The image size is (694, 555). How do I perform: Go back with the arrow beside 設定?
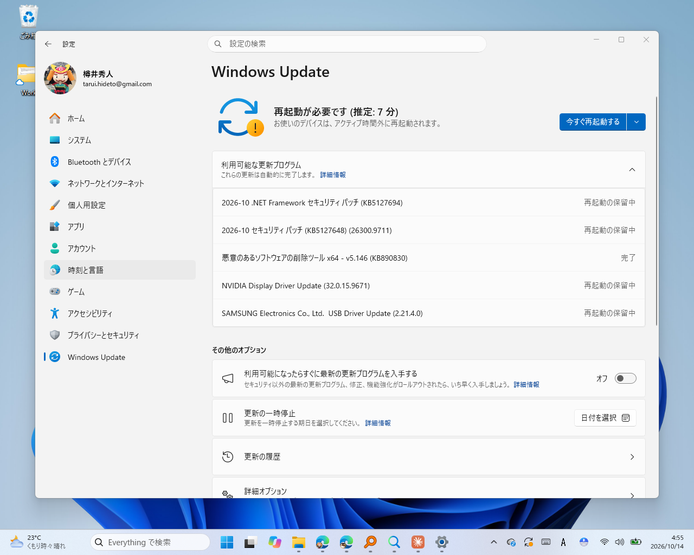[x=48, y=44]
